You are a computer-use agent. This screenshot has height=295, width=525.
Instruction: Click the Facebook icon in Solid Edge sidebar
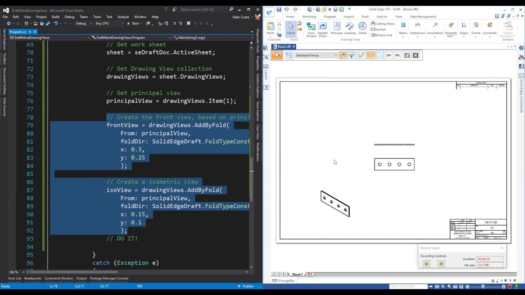[x=521, y=66]
